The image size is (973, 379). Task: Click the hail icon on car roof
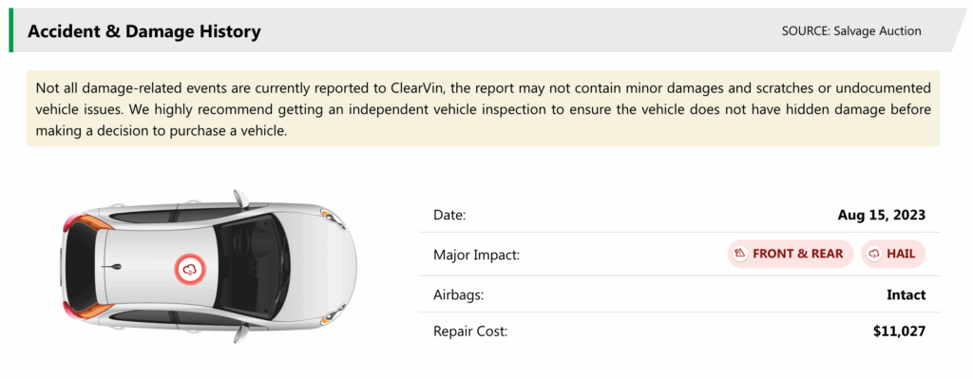[x=190, y=269]
